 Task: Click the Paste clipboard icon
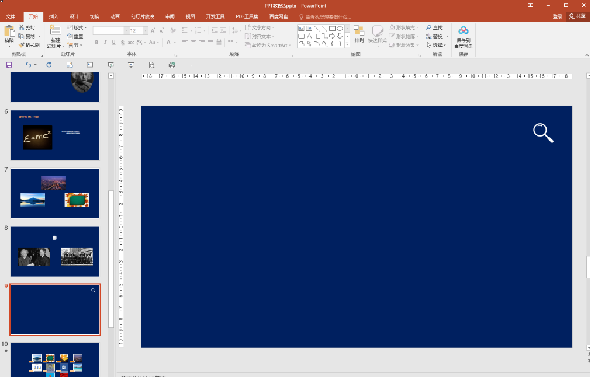[x=9, y=32]
